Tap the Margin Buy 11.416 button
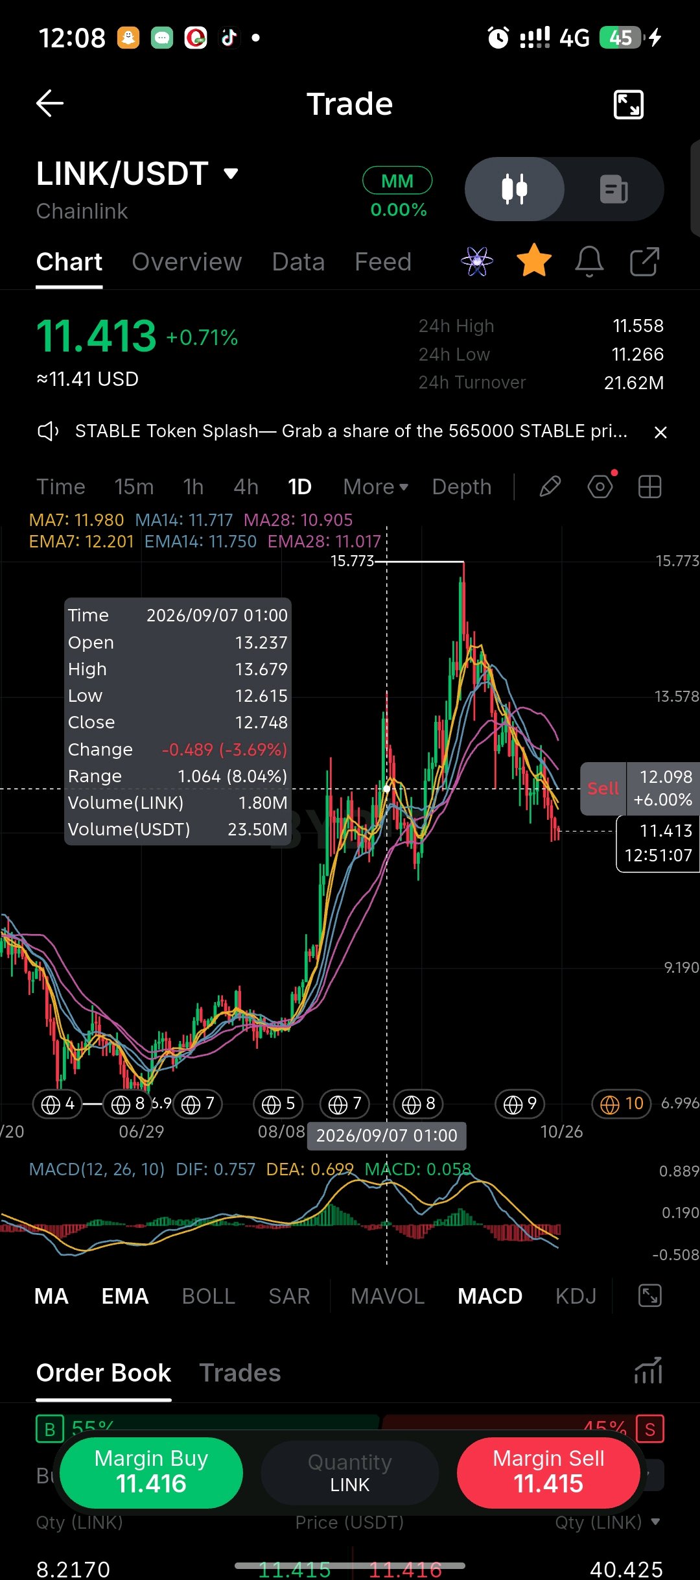700x1580 pixels. [151, 1472]
